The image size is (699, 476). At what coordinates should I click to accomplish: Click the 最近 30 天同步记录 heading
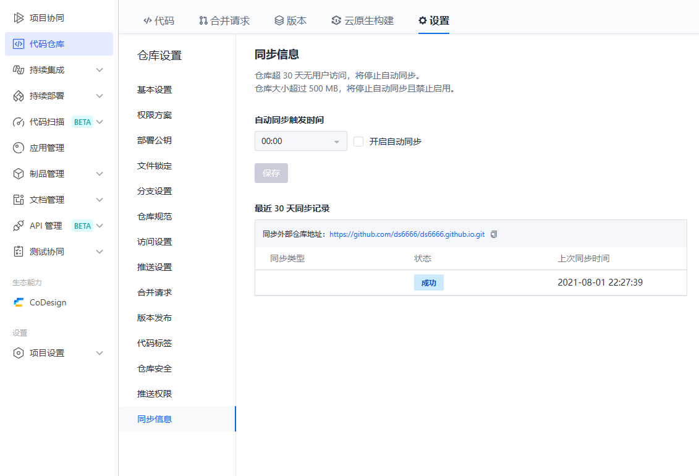[x=292, y=208]
